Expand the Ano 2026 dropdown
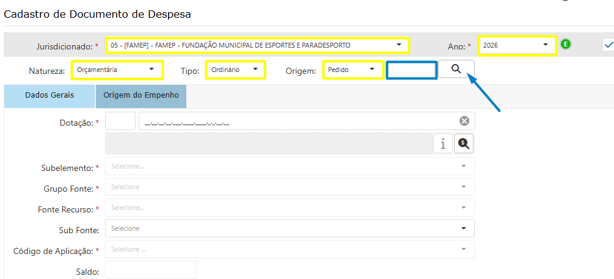This screenshot has height=279, width=614. [517, 45]
